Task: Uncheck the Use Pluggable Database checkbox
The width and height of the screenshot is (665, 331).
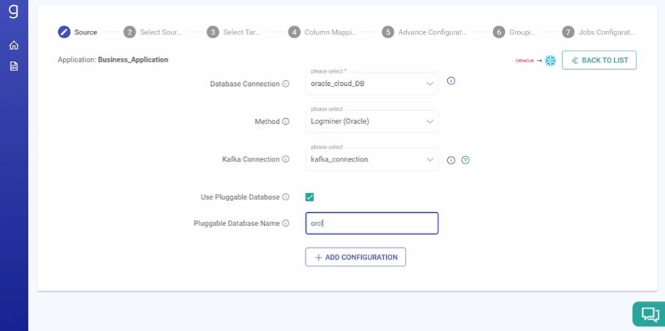Action: [x=310, y=197]
